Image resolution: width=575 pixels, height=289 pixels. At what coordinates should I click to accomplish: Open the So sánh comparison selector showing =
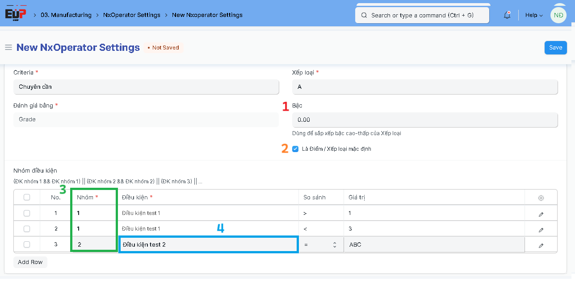tap(321, 244)
